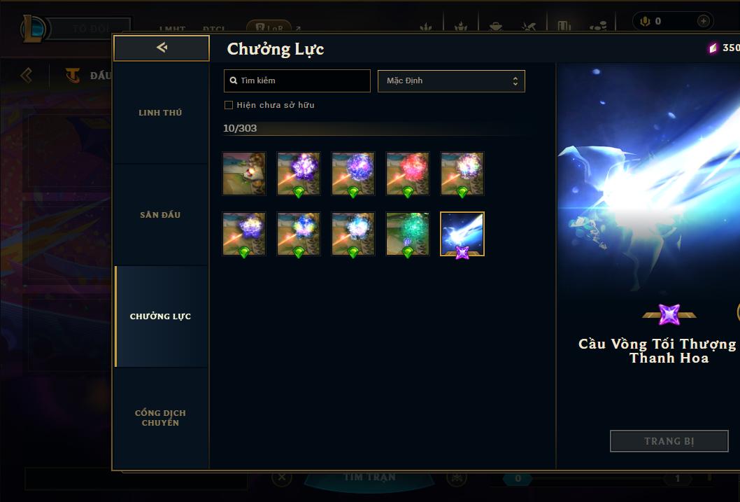740x502 pixels.
Task: Select the Chưởng Lực tab
Action: 160,316
